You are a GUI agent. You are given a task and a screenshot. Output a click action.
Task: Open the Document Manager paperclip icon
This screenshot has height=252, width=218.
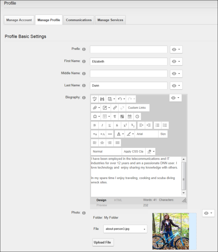click(95, 108)
